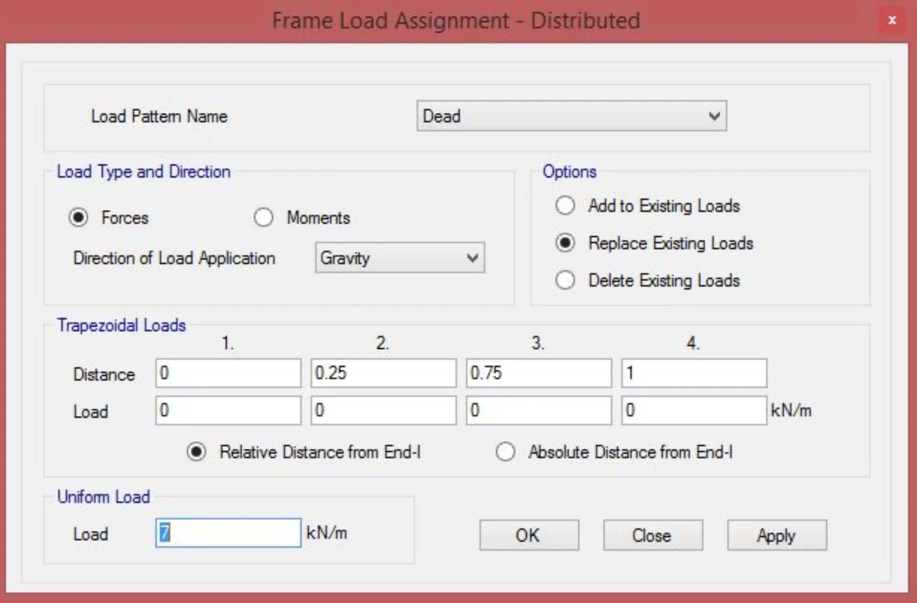Click the trapezoidal Load 1 input field
Image resolution: width=917 pixels, height=603 pixels.
pos(228,410)
